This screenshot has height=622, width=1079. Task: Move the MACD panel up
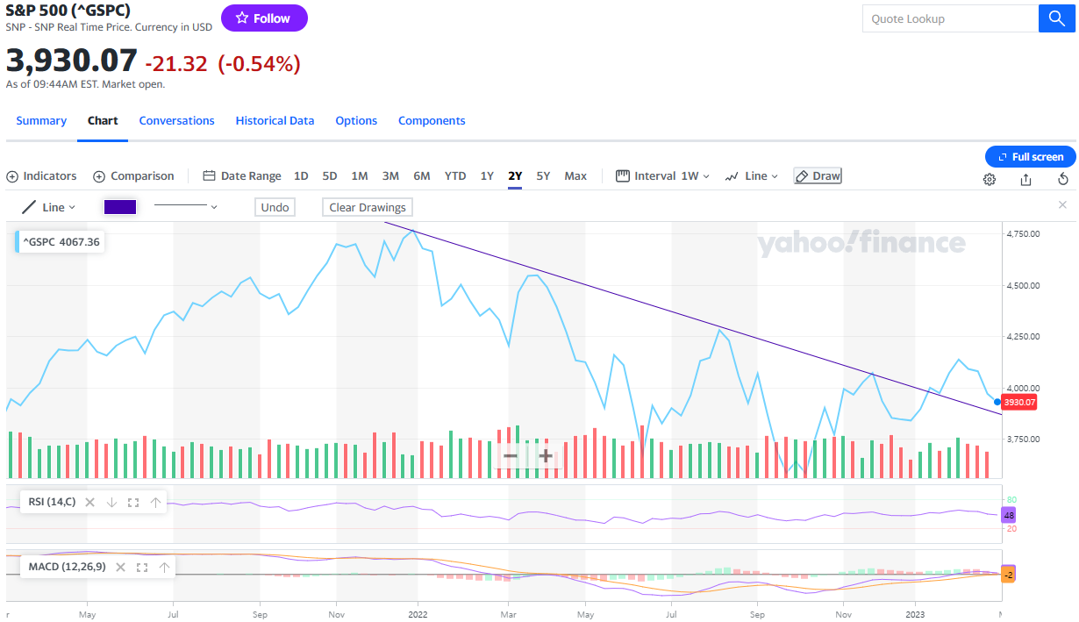coord(164,567)
